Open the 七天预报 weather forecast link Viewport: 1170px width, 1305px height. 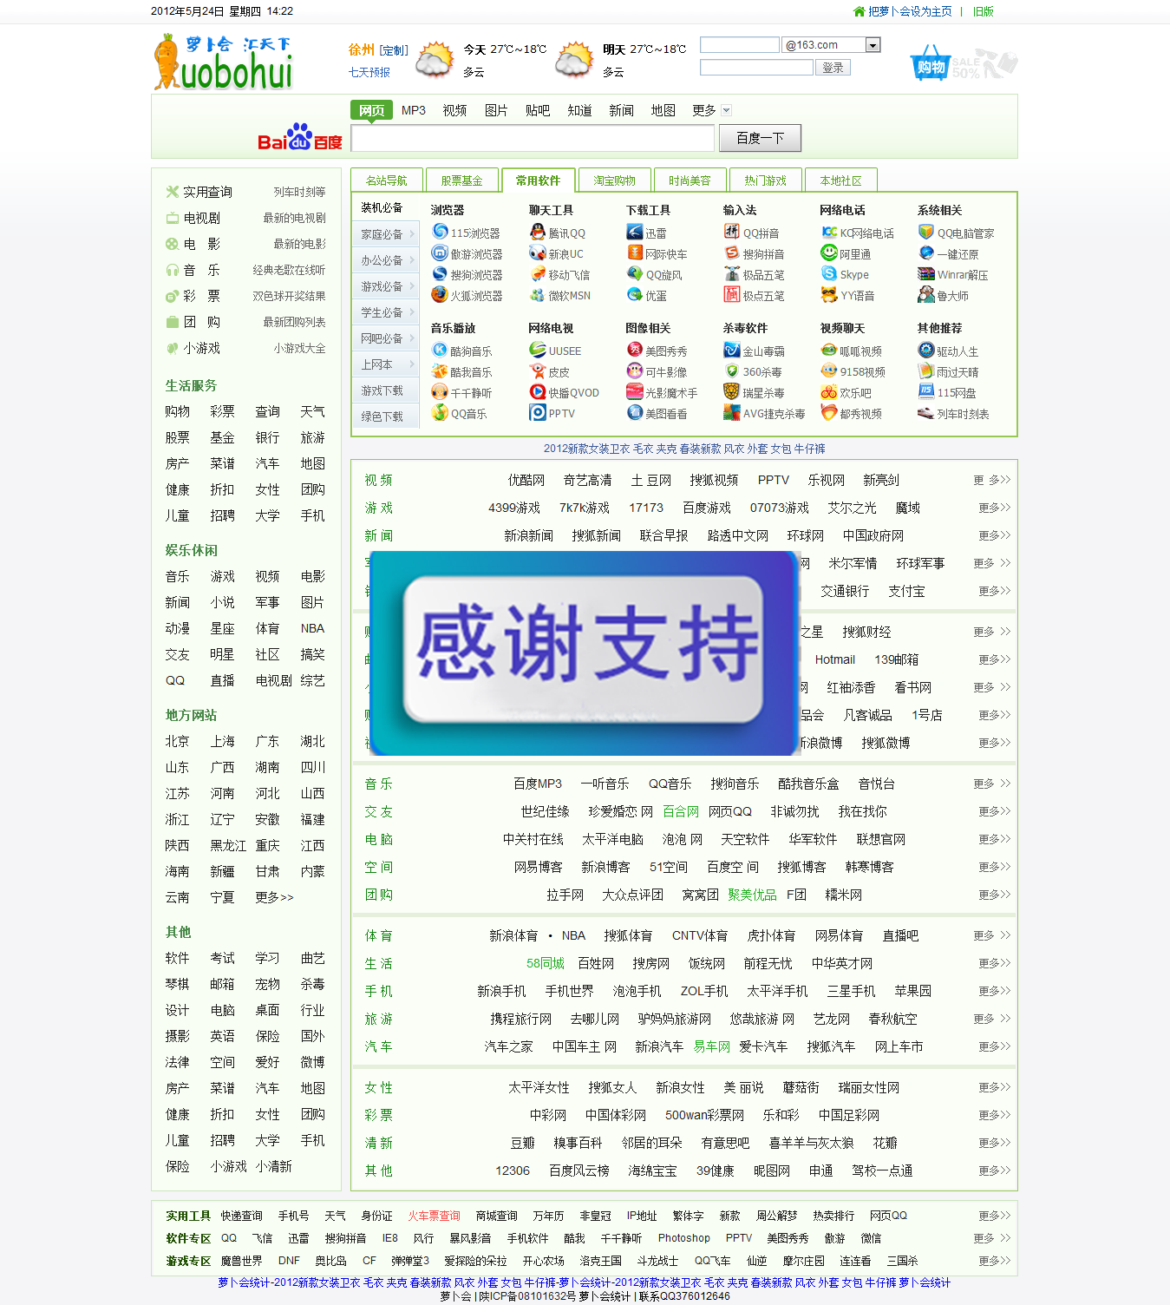tap(369, 72)
